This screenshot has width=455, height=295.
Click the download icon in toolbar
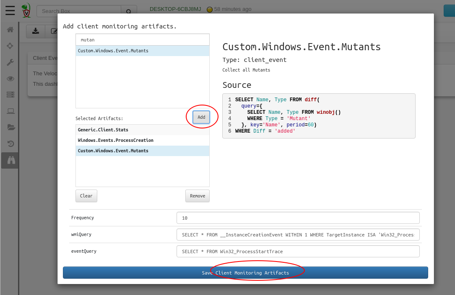[36, 31]
